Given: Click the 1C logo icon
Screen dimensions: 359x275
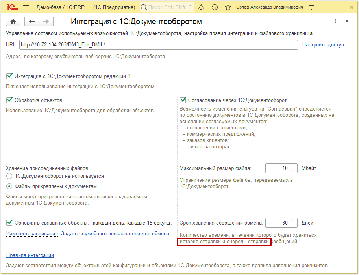Looking at the screenshot, I should [x=12, y=7].
